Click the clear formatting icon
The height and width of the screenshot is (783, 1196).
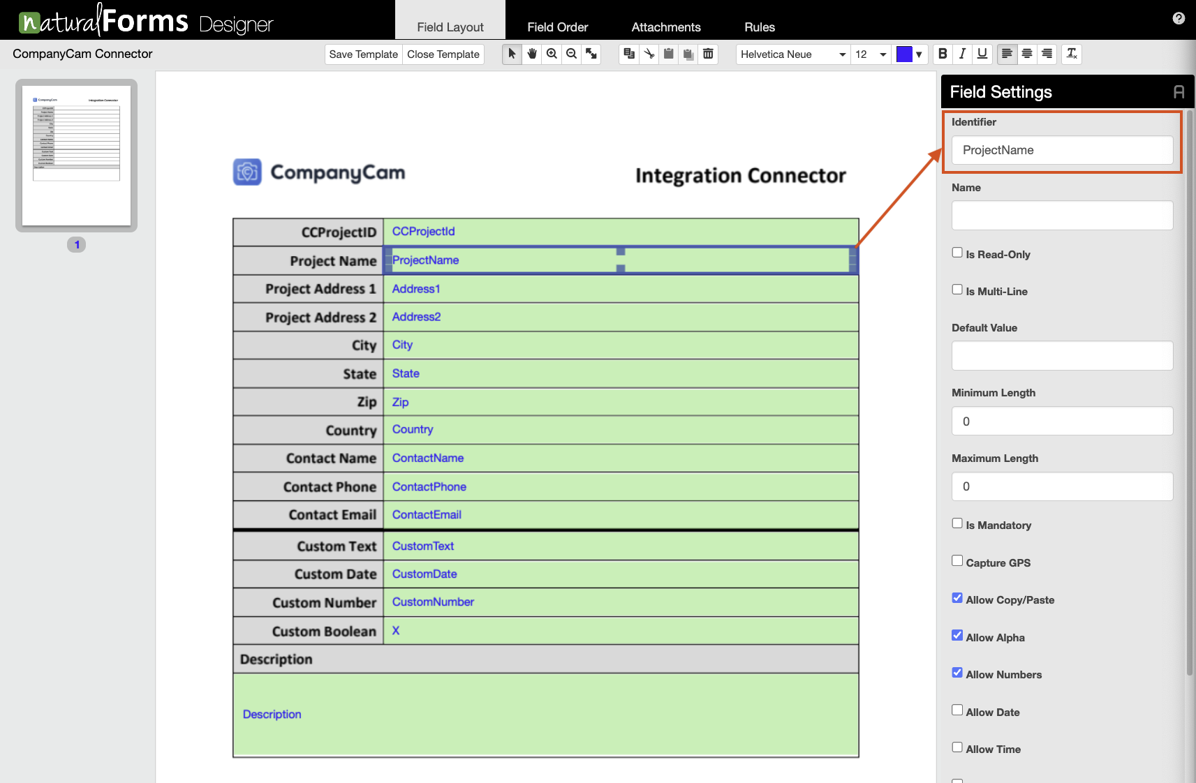click(1072, 54)
